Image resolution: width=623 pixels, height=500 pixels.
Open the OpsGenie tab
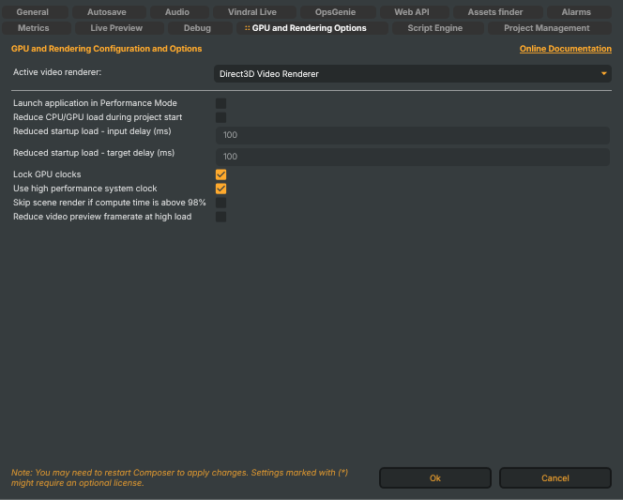click(x=338, y=12)
